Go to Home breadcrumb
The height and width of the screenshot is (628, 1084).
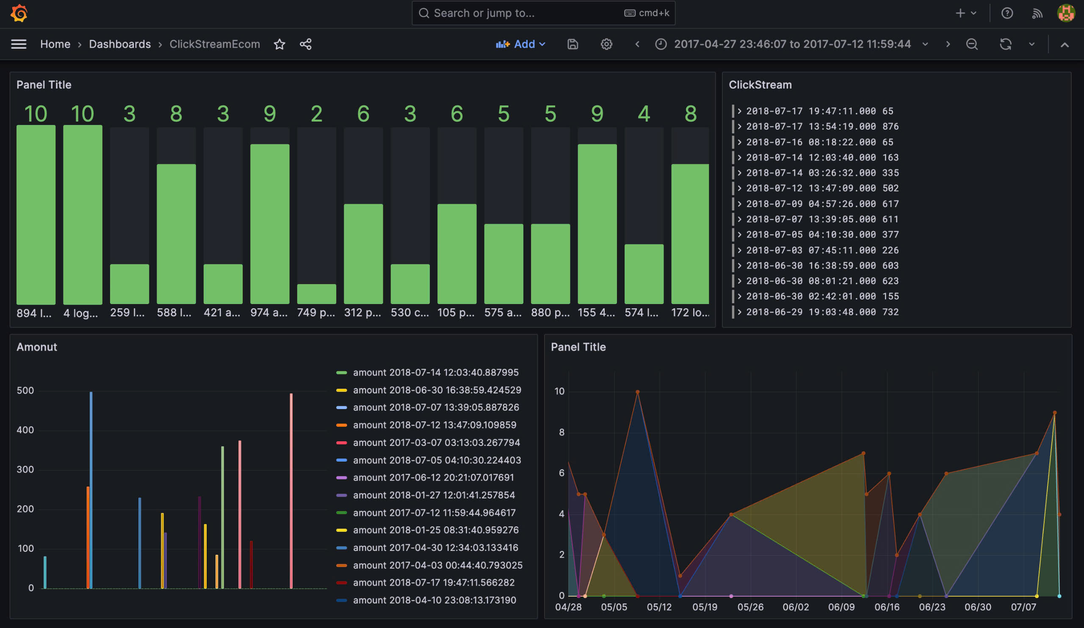click(x=55, y=44)
